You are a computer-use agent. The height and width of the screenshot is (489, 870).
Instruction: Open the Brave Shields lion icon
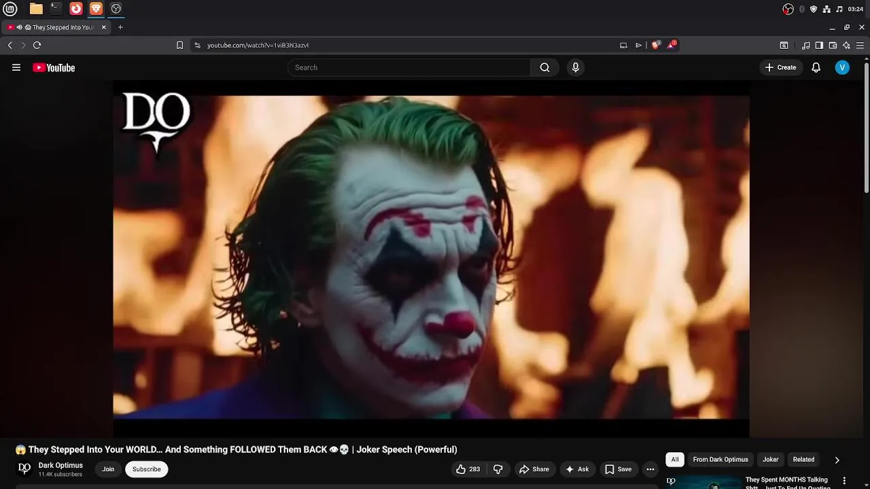point(656,45)
